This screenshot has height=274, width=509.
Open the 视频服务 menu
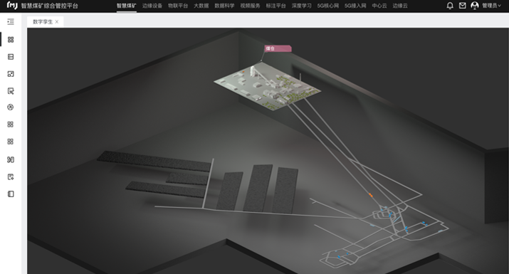point(250,6)
